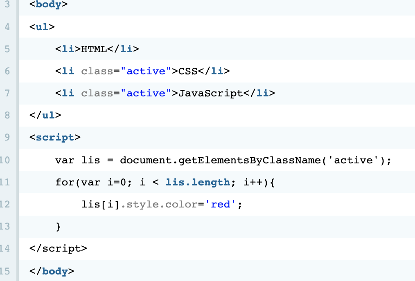Click the 'red' string value
The image size is (415, 281).
[x=220, y=204]
